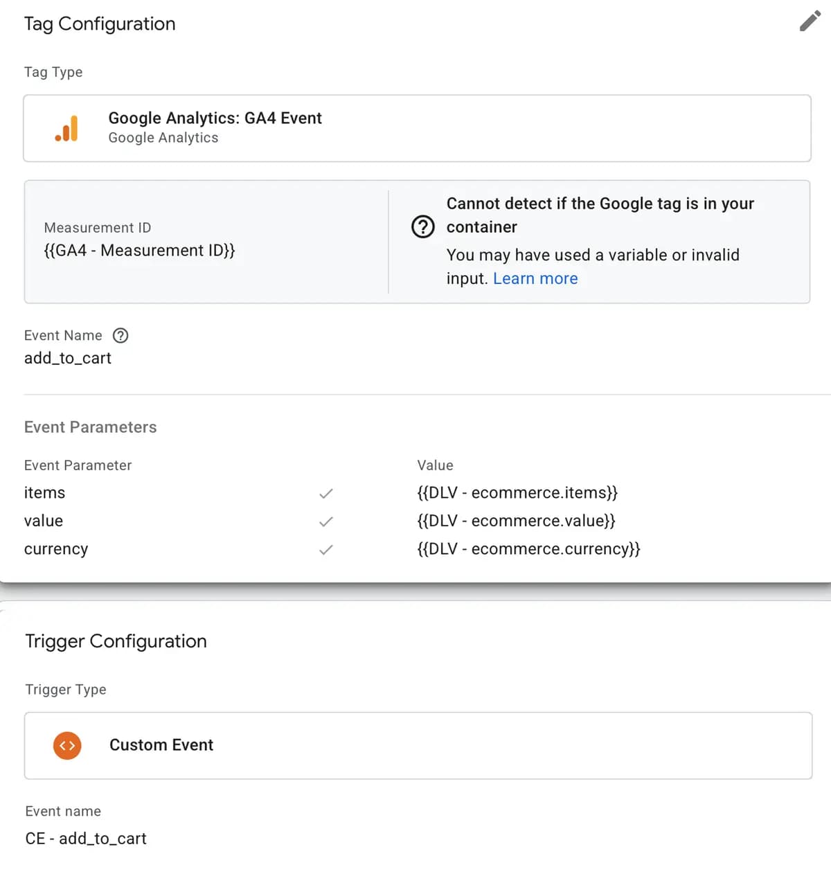Click the items event parameter name
Screen dimensions: 831x874
[44, 493]
